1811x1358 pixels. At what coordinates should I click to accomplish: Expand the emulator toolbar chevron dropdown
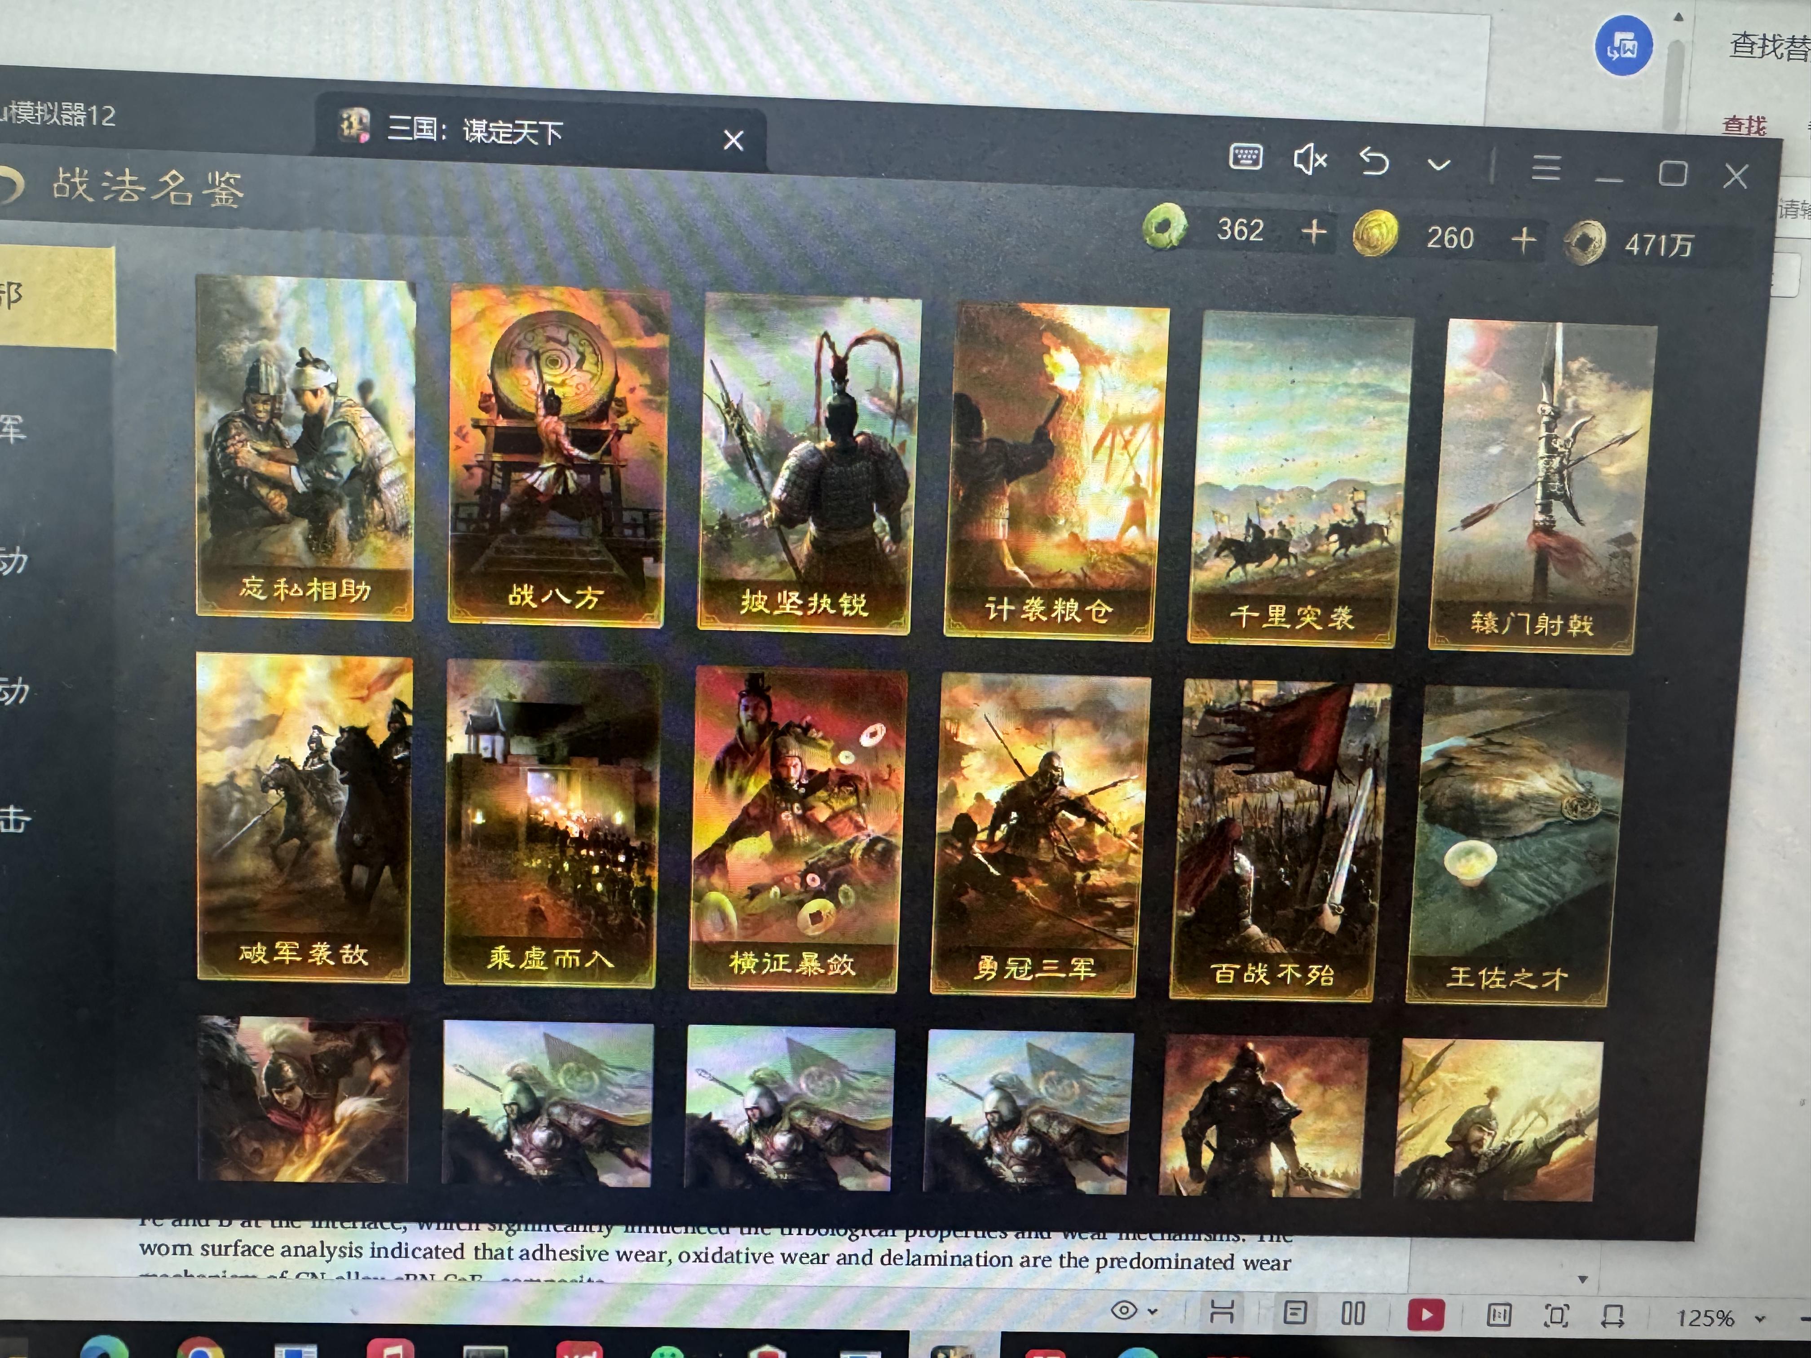point(1439,164)
